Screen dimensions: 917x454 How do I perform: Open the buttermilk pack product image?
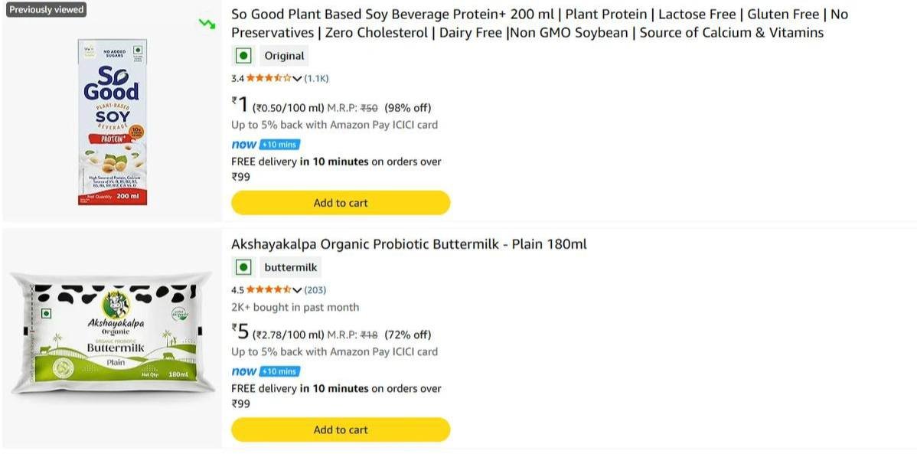point(112,332)
